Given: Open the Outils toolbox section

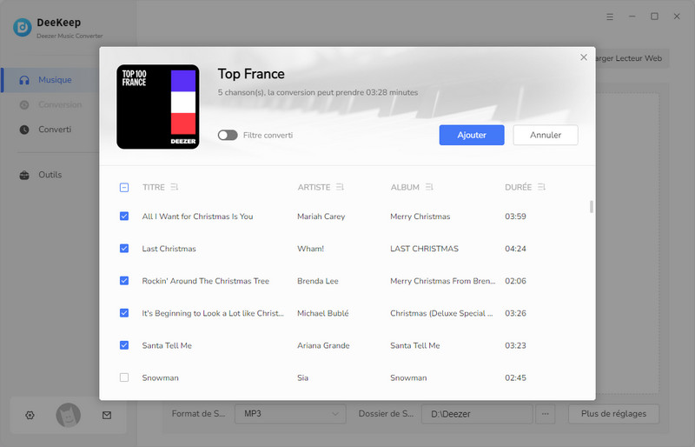Looking at the screenshot, I should tap(40, 175).
